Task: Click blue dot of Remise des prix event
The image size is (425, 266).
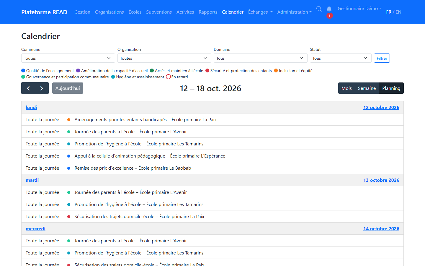Action: 69,168
